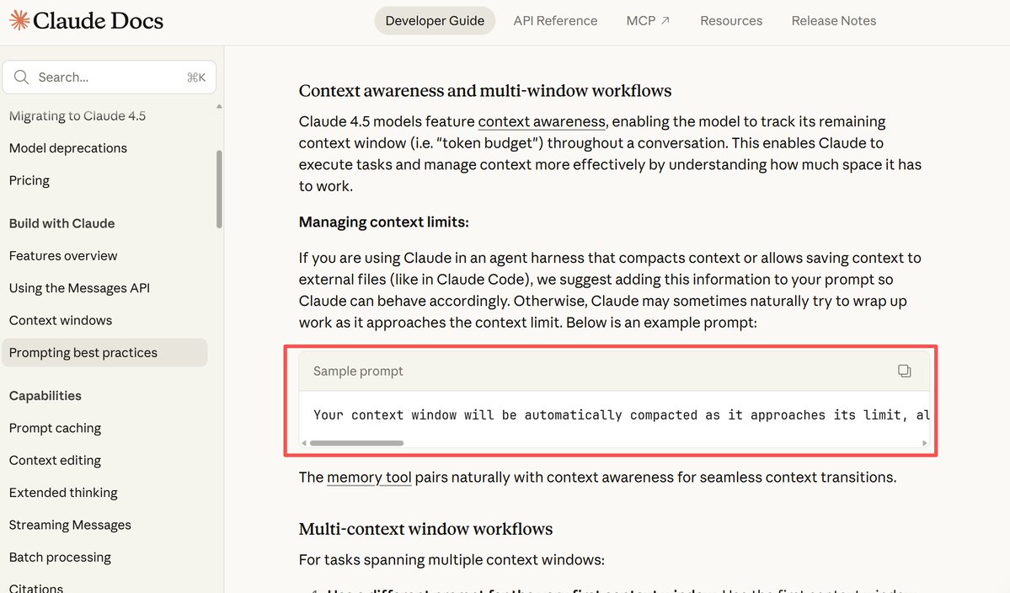Click the sidebar scroll up arrow
The height and width of the screenshot is (593, 1010).
tap(219, 106)
